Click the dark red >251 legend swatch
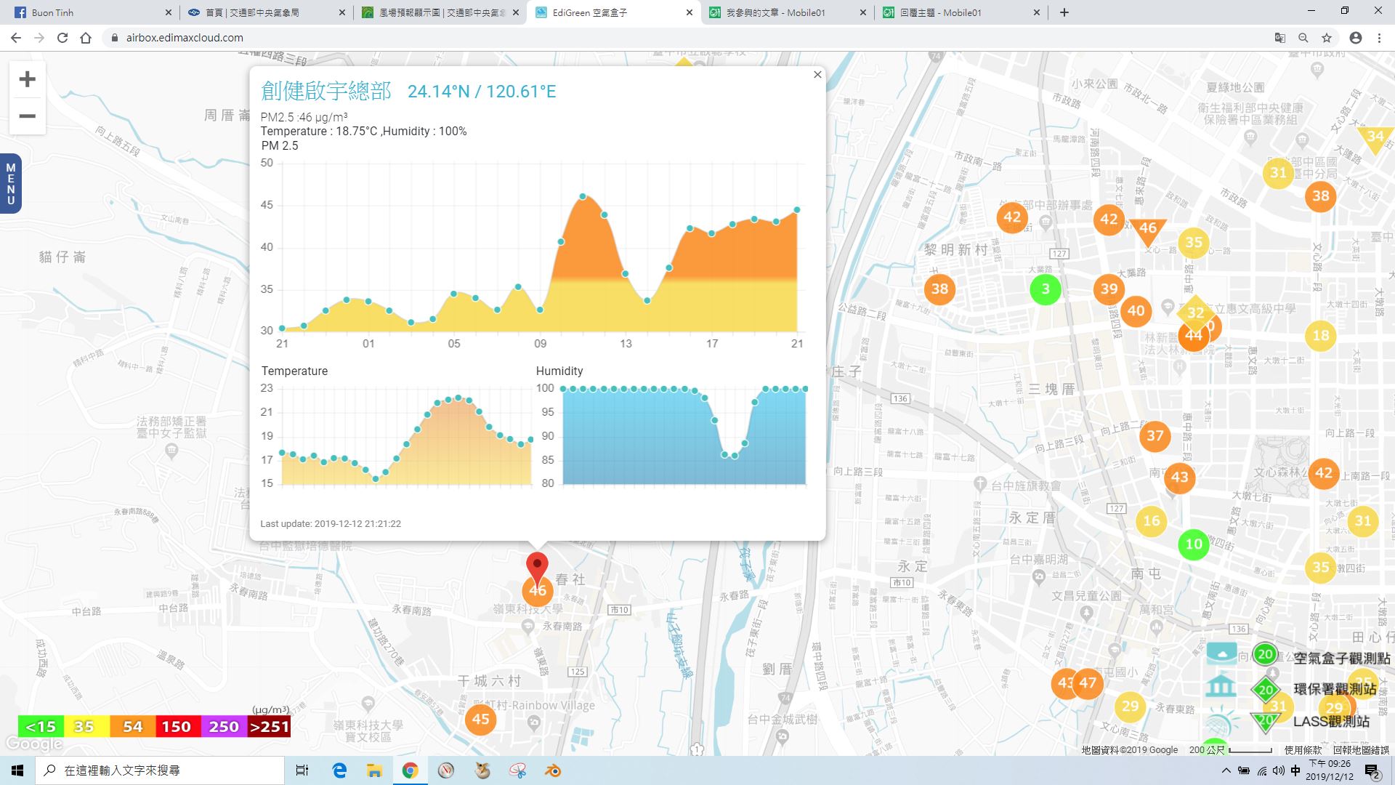The height and width of the screenshot is (785, 1395). (269, 726)
